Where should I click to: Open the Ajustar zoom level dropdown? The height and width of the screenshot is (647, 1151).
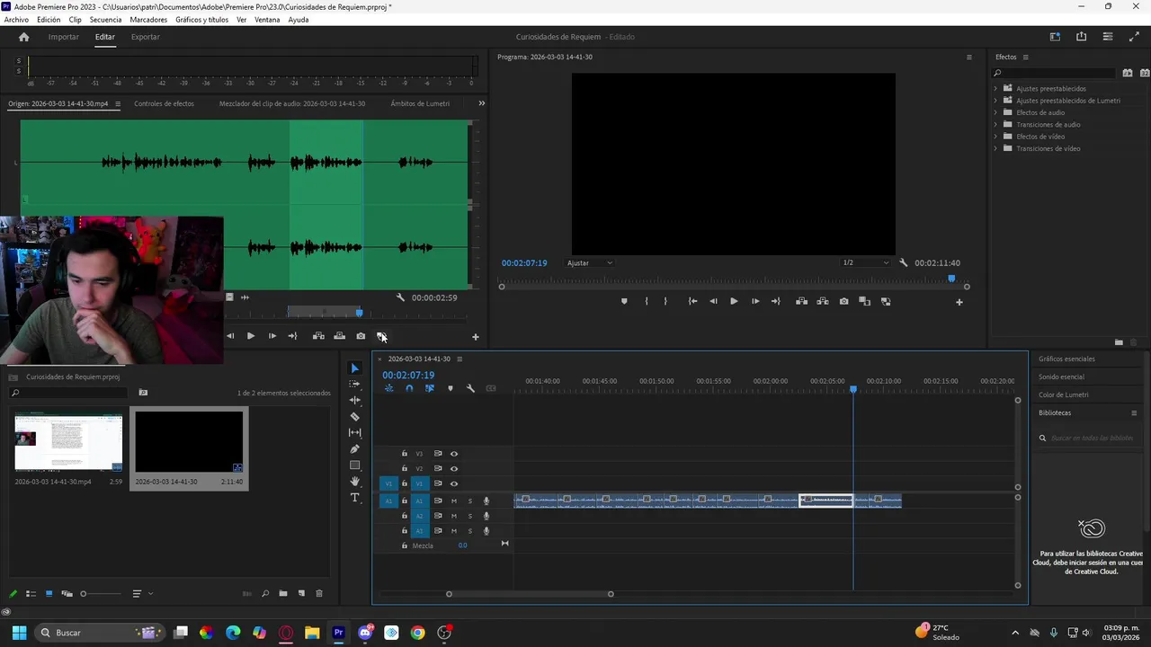[x=590, y=263]
